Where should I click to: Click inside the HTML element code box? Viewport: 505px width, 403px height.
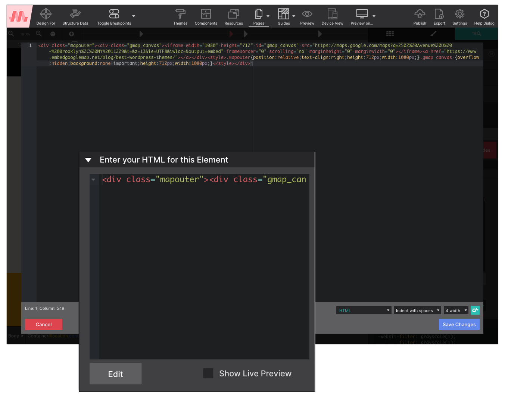pyautogui.click(x=204, y=266)
